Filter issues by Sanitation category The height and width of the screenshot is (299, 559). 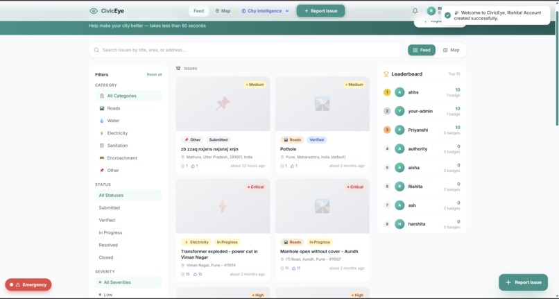[128, 146]
